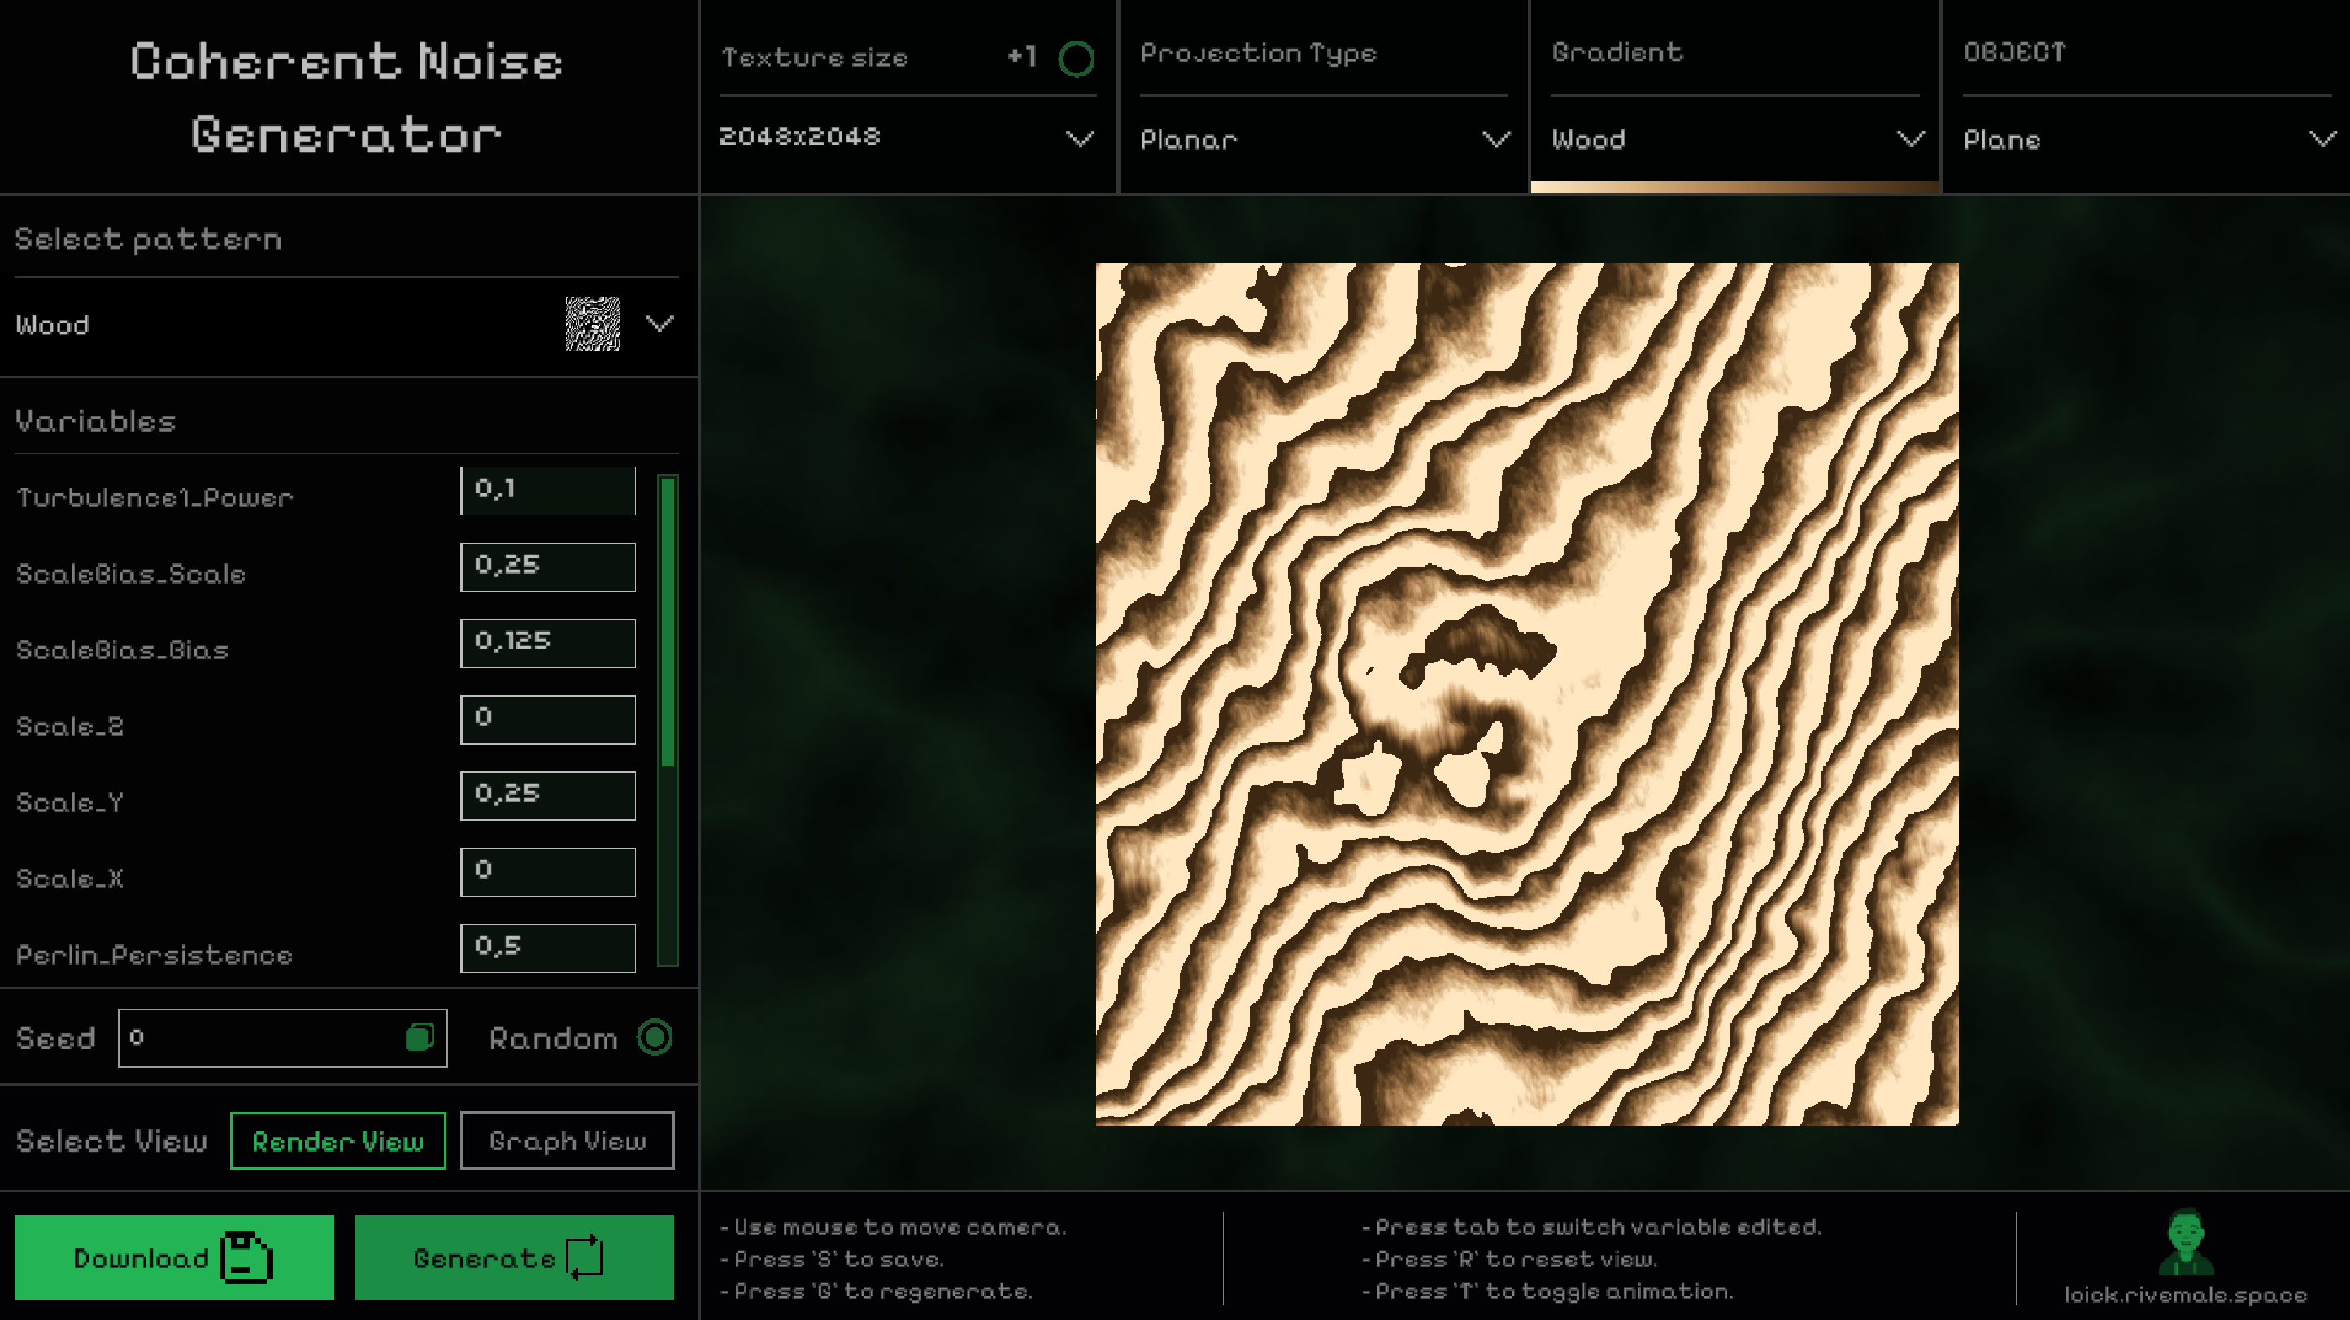Image resolution: width=2350 pixels, height=1320 pixels.
Task: Click the Variables heading
Action: [96, 421]
